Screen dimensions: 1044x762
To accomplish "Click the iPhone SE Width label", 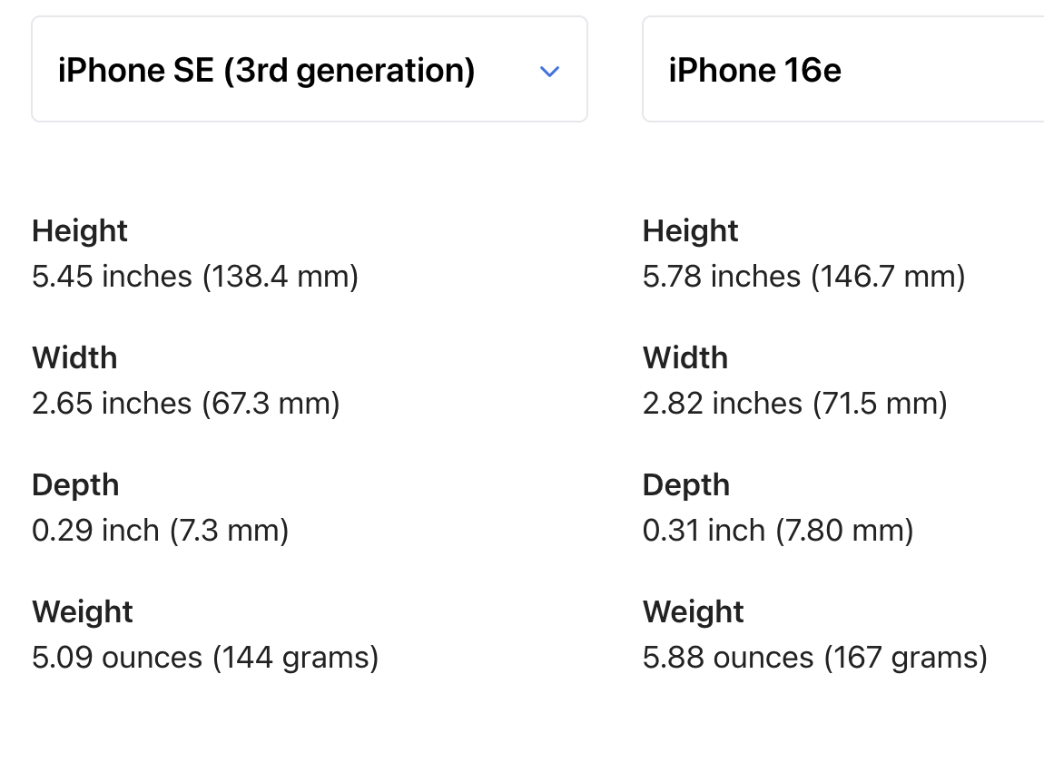I will (x=74, y=358).
